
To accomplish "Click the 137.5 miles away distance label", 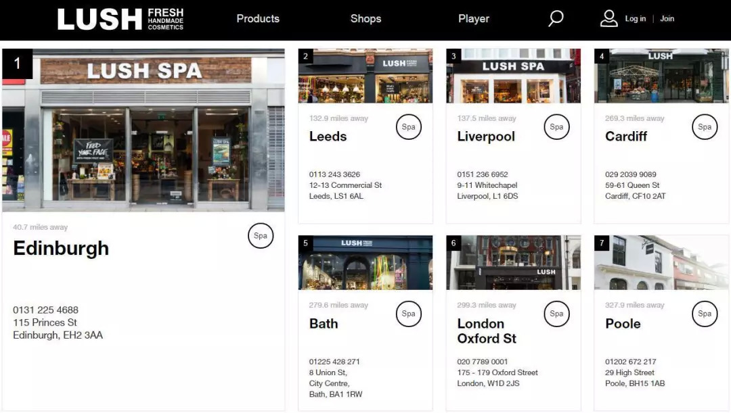I will pyautogui.click(x=487, y=118).
